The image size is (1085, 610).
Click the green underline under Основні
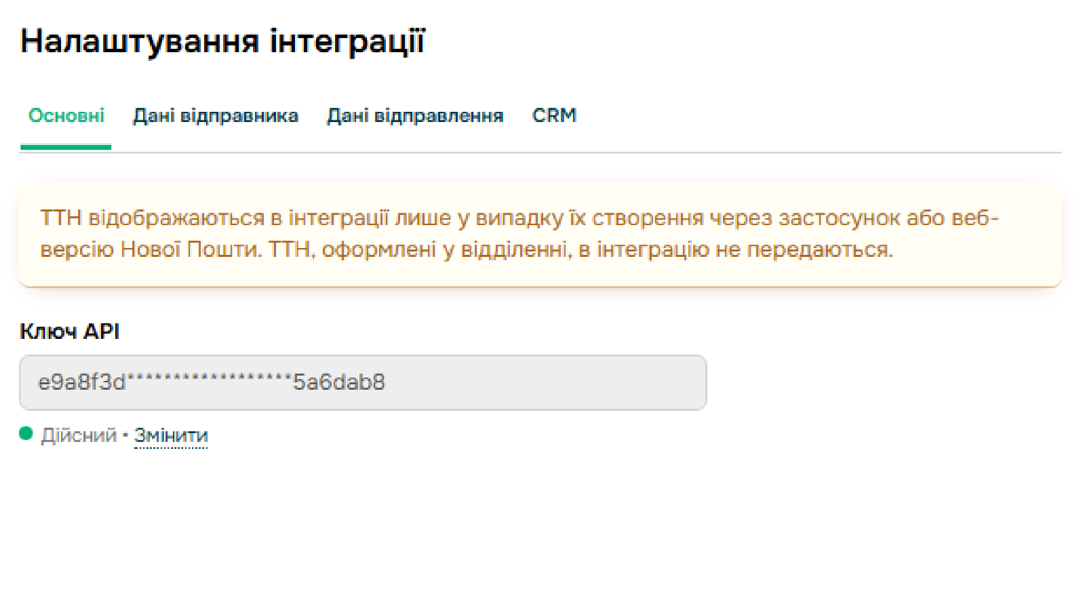(66, 146)
